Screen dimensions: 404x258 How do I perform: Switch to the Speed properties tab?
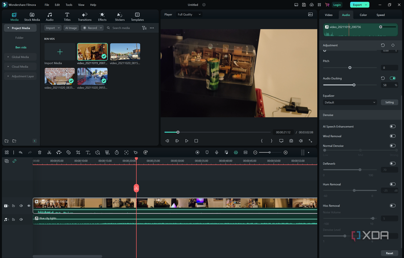click(x=380, y=15)
